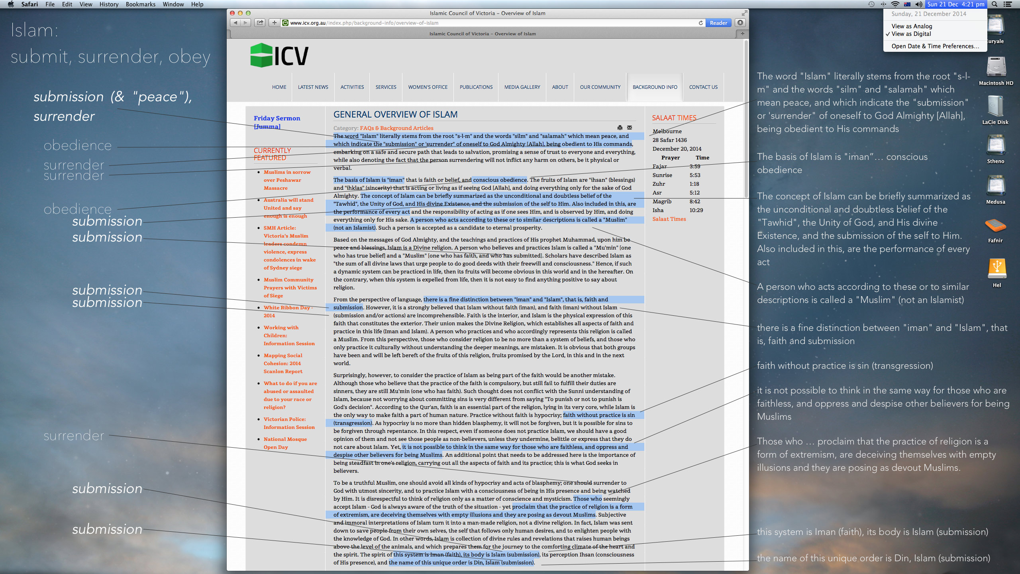This screenshot has height=574, width=1020.
Task: Open the View menu
Action: click(86, 4)
